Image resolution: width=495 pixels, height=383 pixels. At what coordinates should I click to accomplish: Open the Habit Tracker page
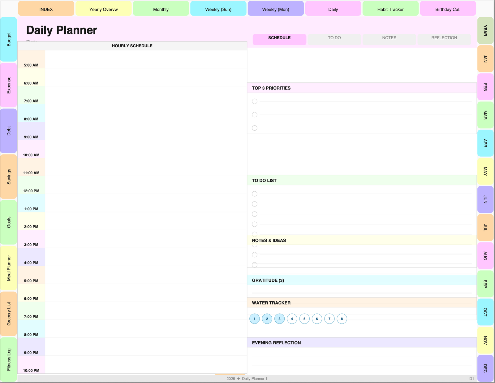click(x=390, y=9)
